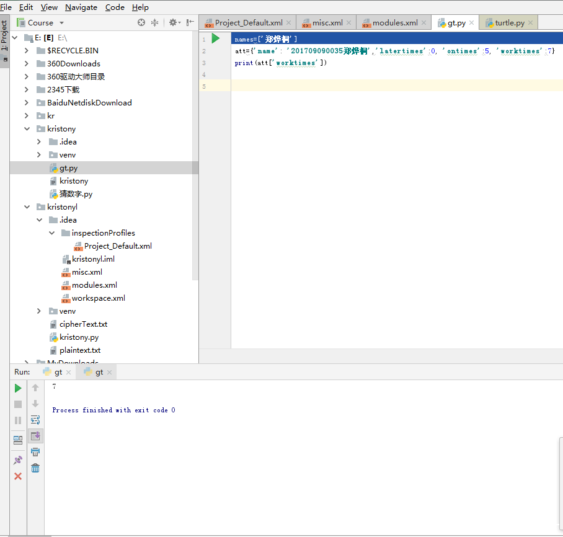Click the green Rerun button in Run panel

point(18,388)
